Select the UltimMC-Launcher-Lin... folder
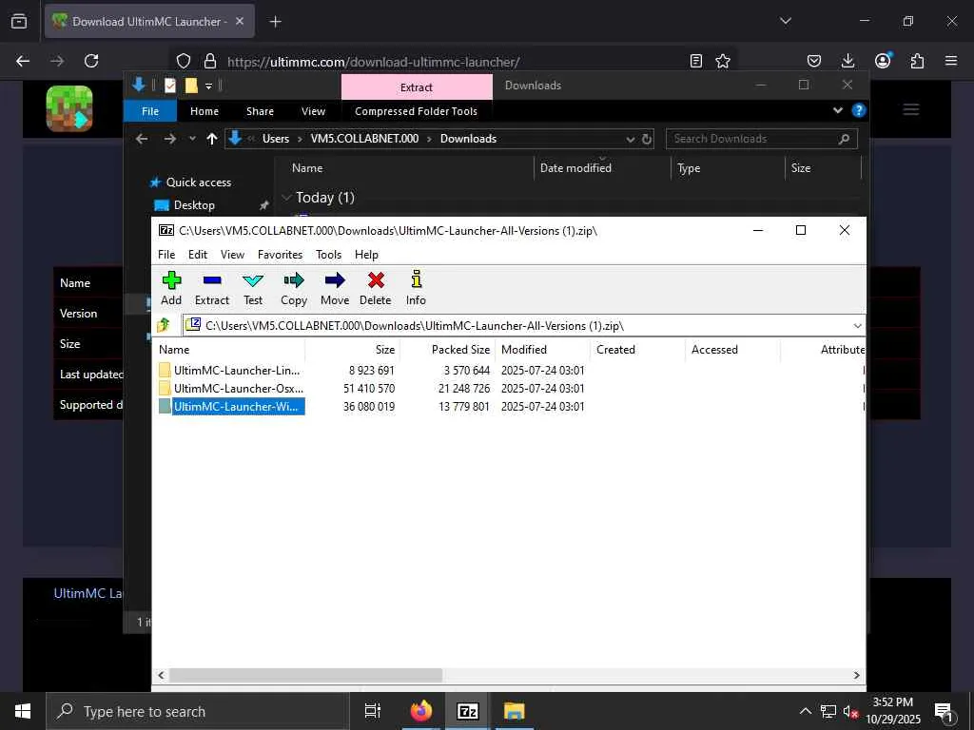Image resolution: width=974 pixels, height=730 pixels. pos(230,371)
